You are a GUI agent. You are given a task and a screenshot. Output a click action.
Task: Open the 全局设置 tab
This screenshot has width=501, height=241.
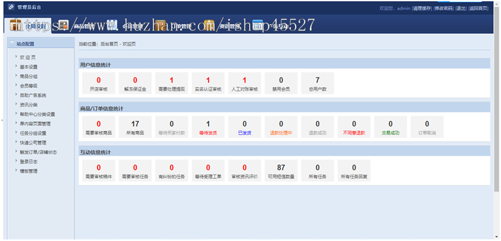click(x=28, y=26)
